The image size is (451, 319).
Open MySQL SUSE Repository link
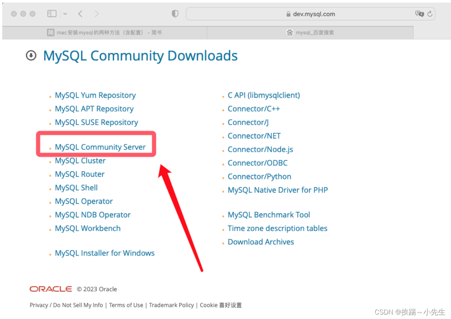point(97,123)
